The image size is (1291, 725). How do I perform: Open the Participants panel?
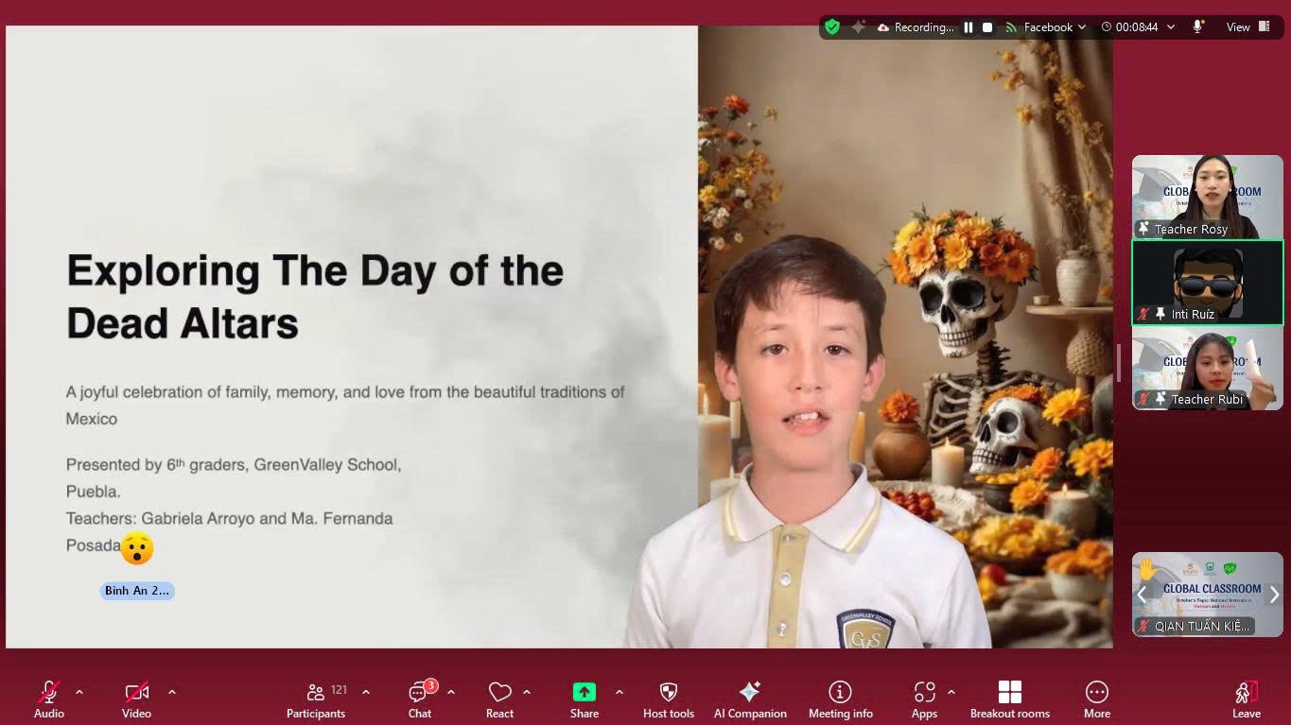[x=316, y=699]
